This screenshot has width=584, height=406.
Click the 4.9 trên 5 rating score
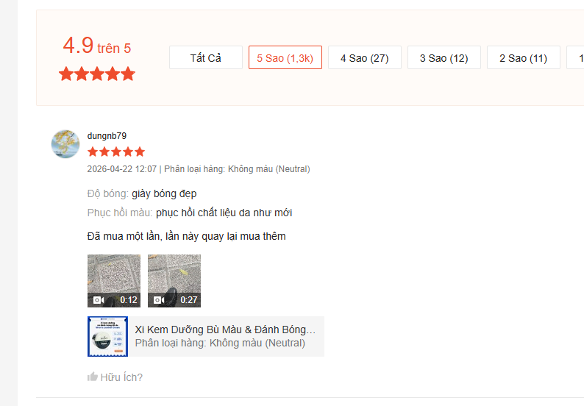(x=97, y=46)
